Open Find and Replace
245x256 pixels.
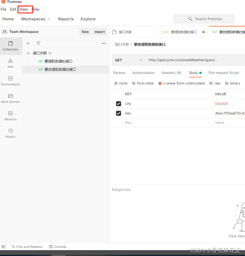27,246
